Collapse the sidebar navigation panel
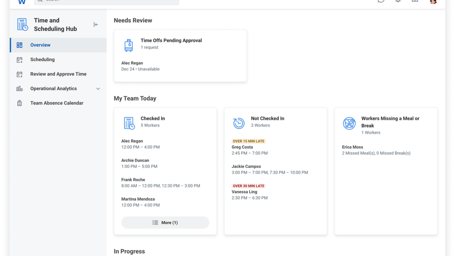This screenshot has height=256, width=455. tap(96, 25)
